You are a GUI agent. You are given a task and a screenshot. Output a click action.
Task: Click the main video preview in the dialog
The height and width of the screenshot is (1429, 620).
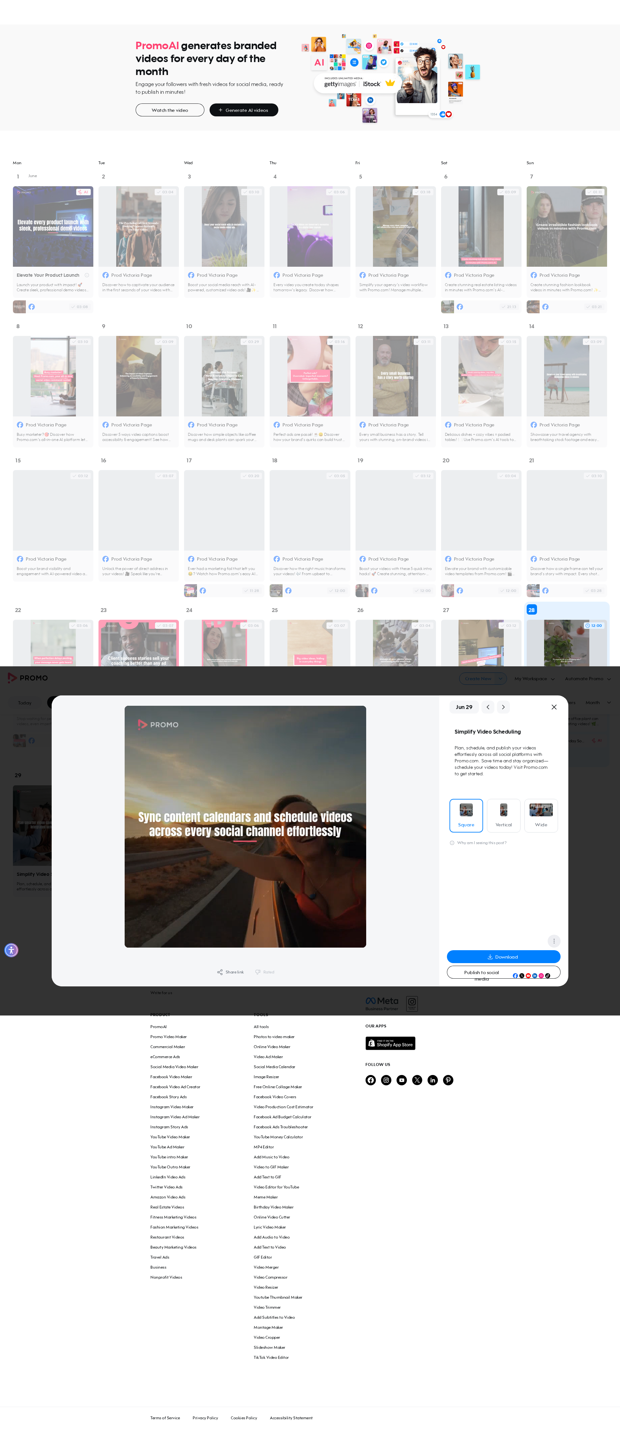[245, 827]
